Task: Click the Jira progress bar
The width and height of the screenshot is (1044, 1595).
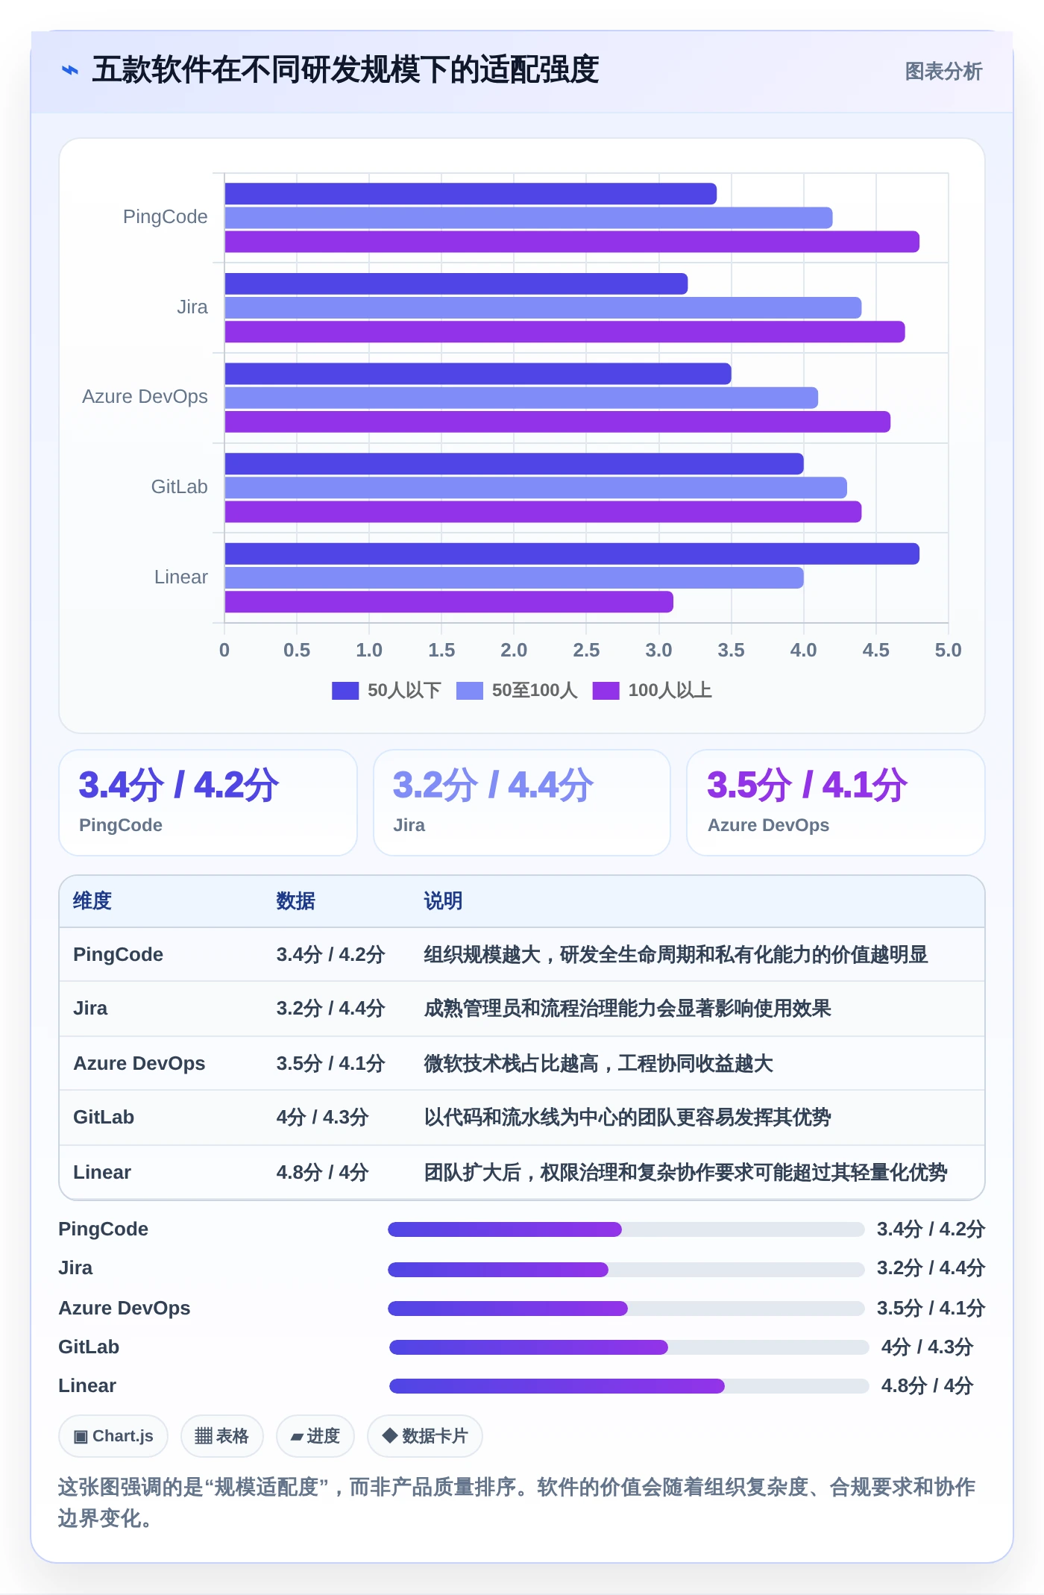Action: 626,1269
